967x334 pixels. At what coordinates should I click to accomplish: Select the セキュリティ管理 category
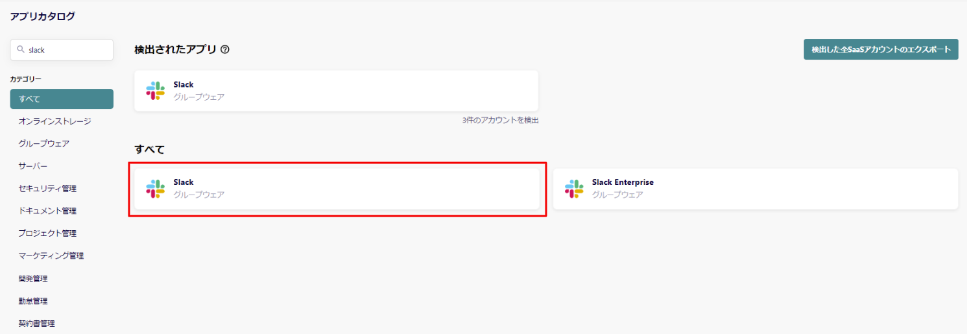[47, 189]
